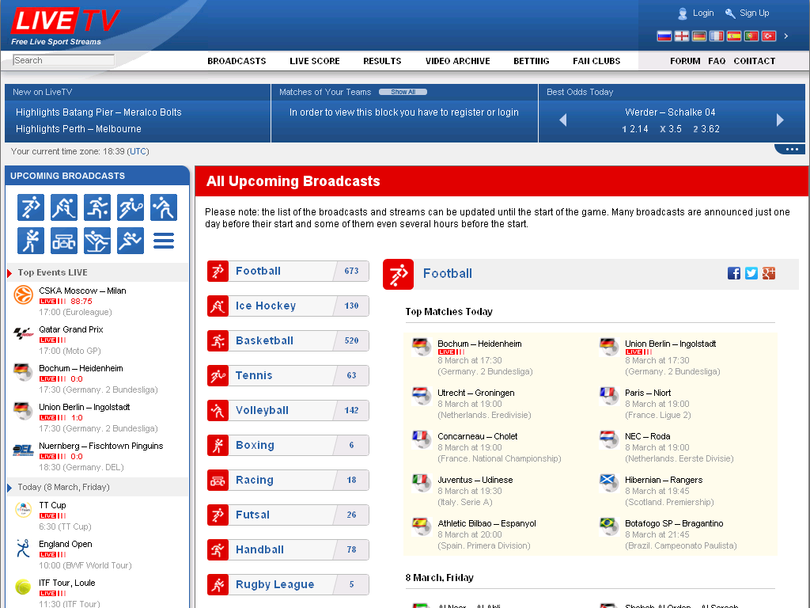
Task: Click the Search input field
Action: (x=63, y=60)
